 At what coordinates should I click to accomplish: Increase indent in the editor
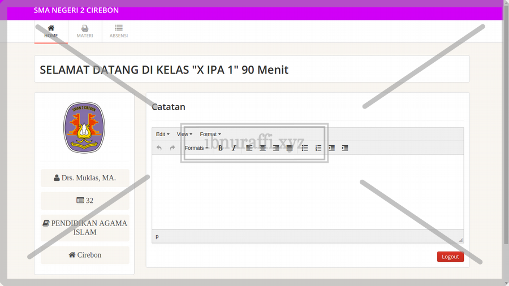pos(345,148)
